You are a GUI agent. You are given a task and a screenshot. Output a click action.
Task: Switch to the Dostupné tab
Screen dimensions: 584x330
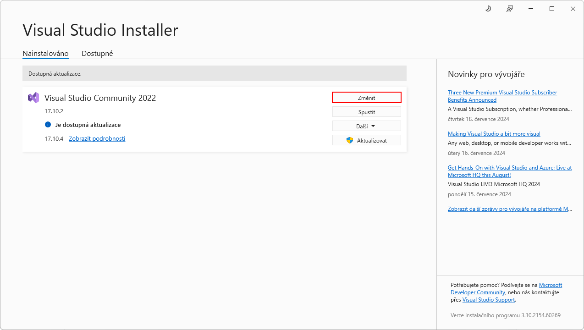tap(97, 53)
